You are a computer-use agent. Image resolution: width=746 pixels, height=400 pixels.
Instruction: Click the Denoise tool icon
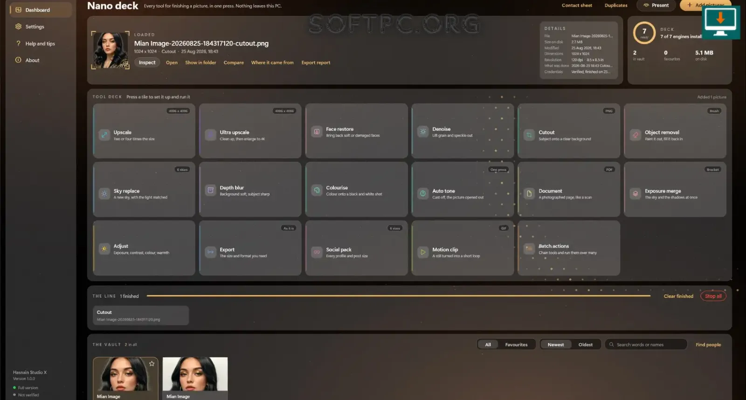click(x=423, y=132)
